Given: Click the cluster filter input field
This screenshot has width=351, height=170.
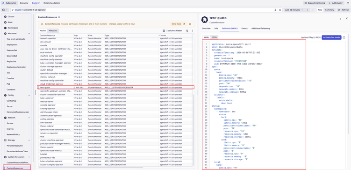Looking at the screenshot, I should pyautogui.click(x=143, y=10).
